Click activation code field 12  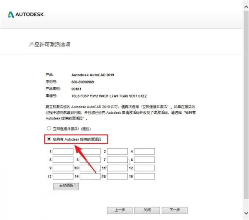click(144, 168)
